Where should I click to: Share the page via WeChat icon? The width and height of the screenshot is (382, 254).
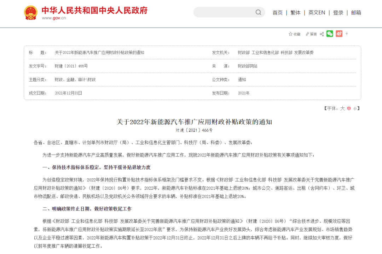(x=330, y=34)
